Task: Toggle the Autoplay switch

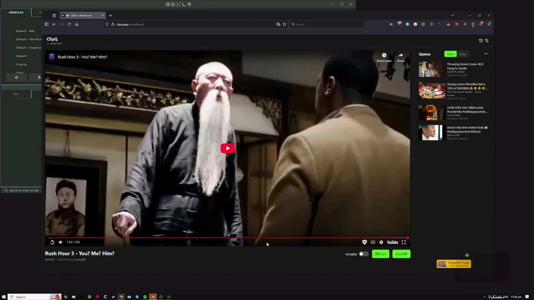Action: [x=364, y=254]
